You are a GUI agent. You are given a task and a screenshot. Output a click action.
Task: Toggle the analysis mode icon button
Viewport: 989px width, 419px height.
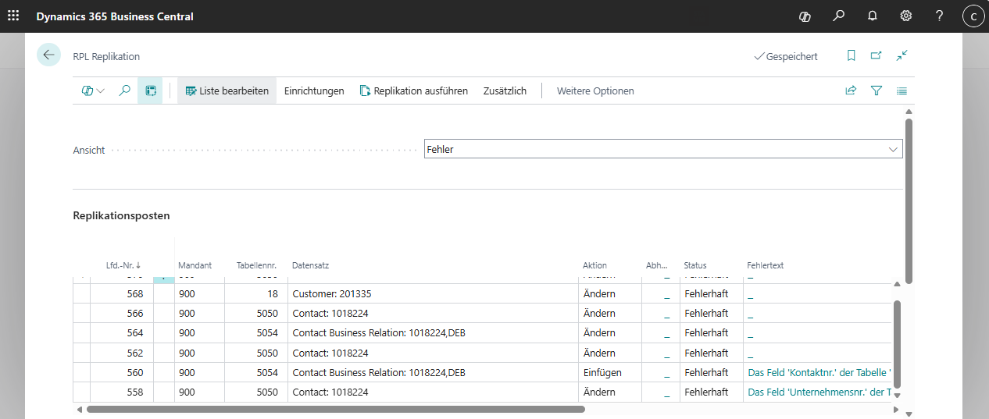pos(150,91)
